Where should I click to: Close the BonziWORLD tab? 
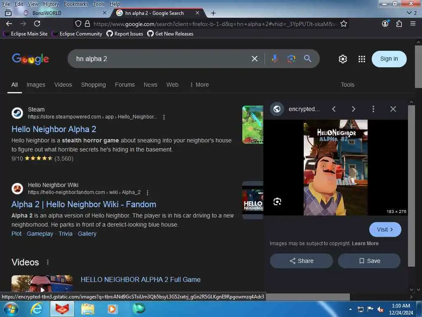[105, 13]
